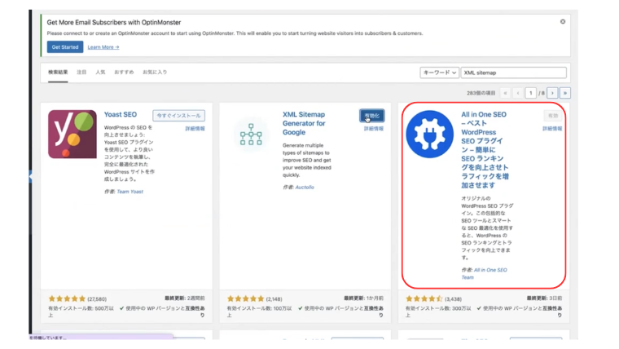The image size is (619, 349).
Task: Install Yoast SEO with 今すぐインストール
Action: tap(179, 116)
